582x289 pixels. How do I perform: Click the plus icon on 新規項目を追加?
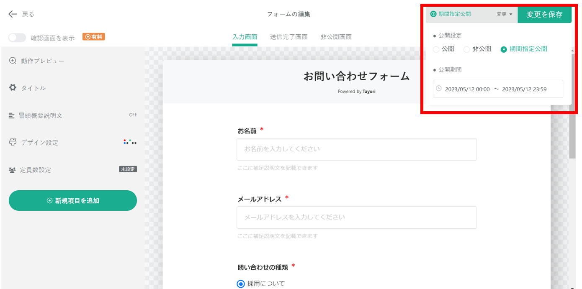(x=49, y=200)
